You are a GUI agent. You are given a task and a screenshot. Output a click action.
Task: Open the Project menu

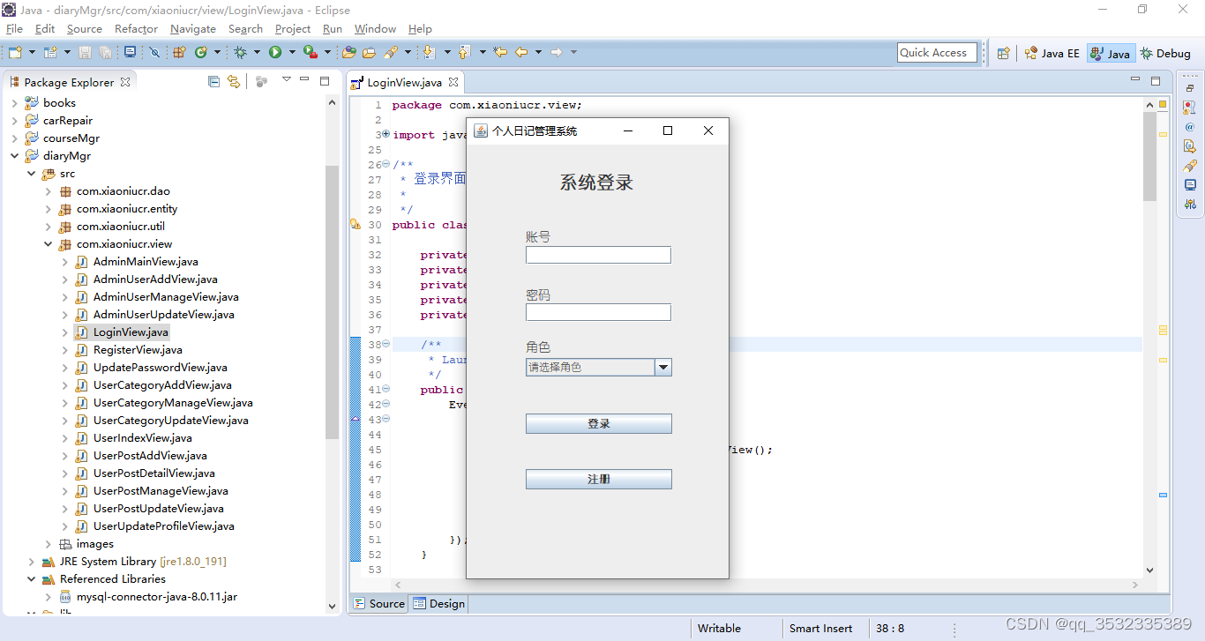pos(293,29)
